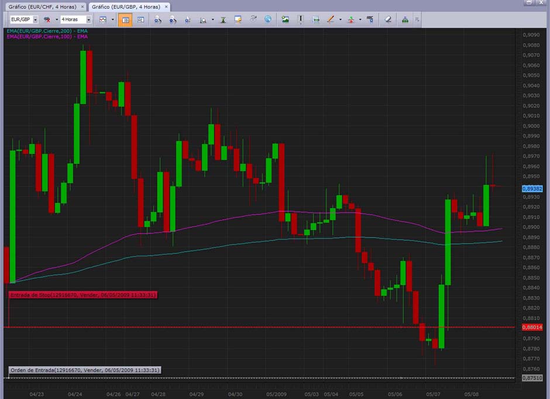Screen dimensions: 550x399
Task: Click the red 0,88014 stop price marker
Action: coord(532,327)
